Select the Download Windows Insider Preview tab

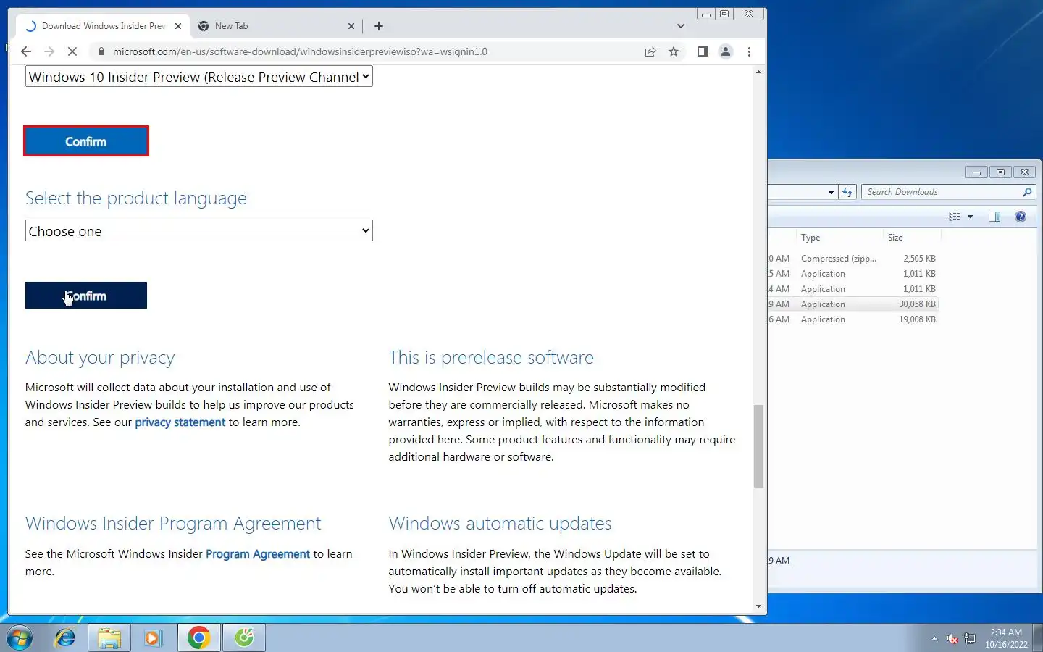[103, 26]
